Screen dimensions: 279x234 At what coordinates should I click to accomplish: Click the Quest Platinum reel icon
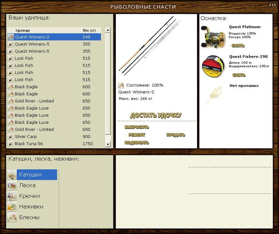[x=213, y=37]
